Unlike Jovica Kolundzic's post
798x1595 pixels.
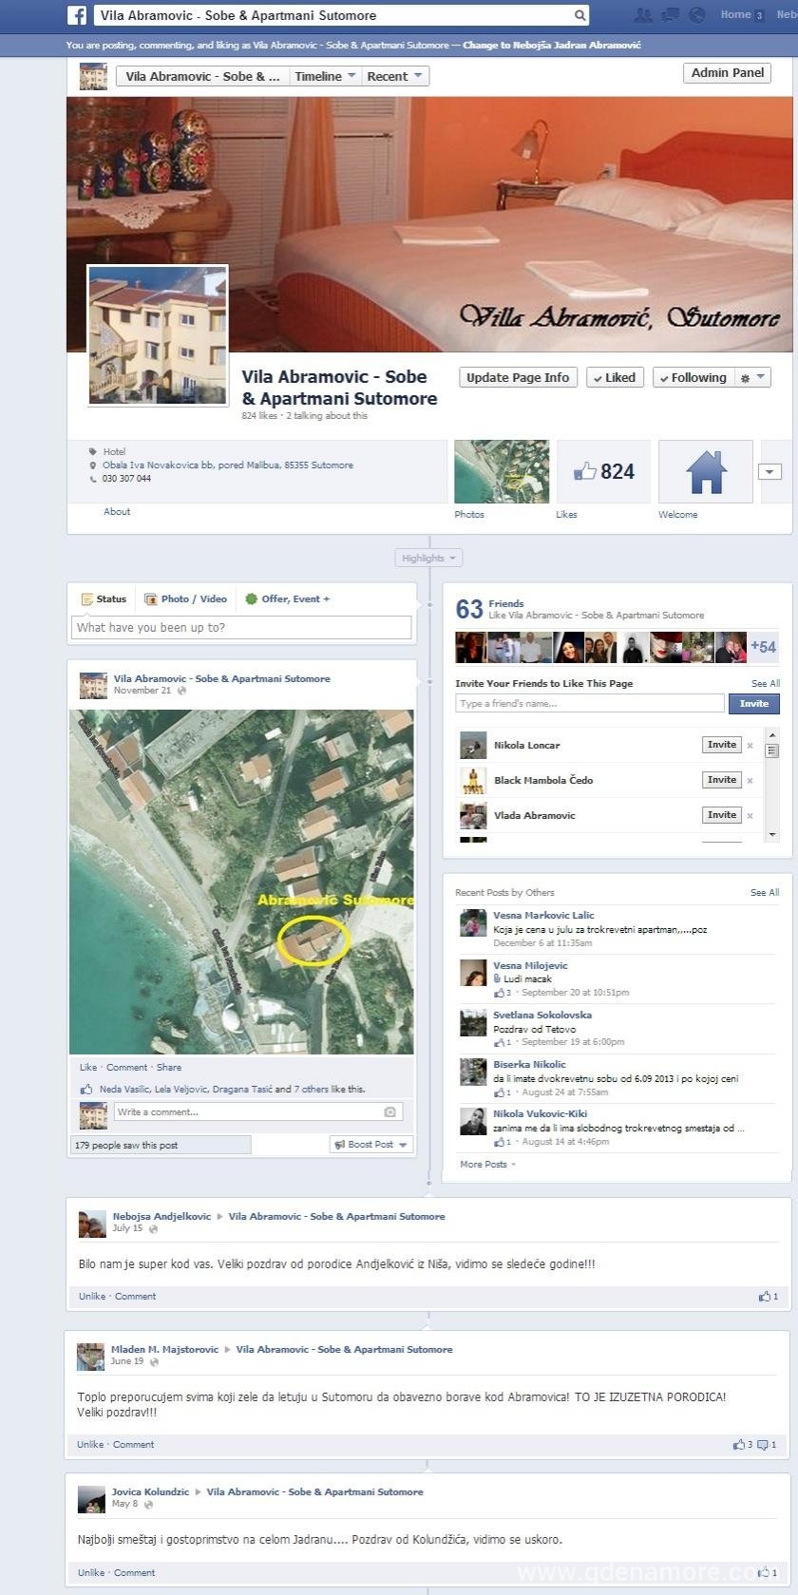coord(91,1573)
